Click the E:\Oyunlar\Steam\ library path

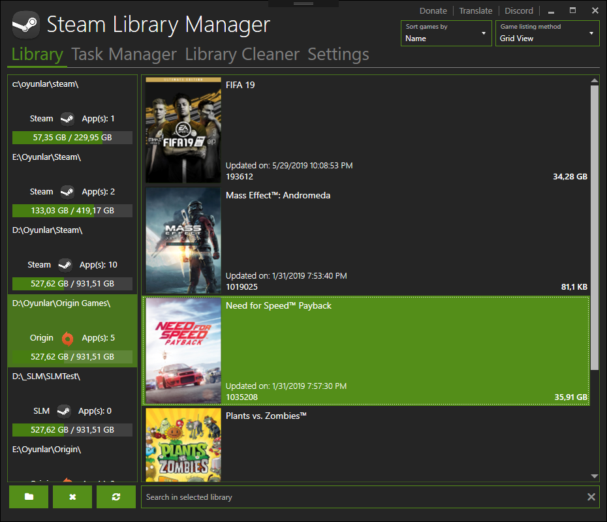46,157
